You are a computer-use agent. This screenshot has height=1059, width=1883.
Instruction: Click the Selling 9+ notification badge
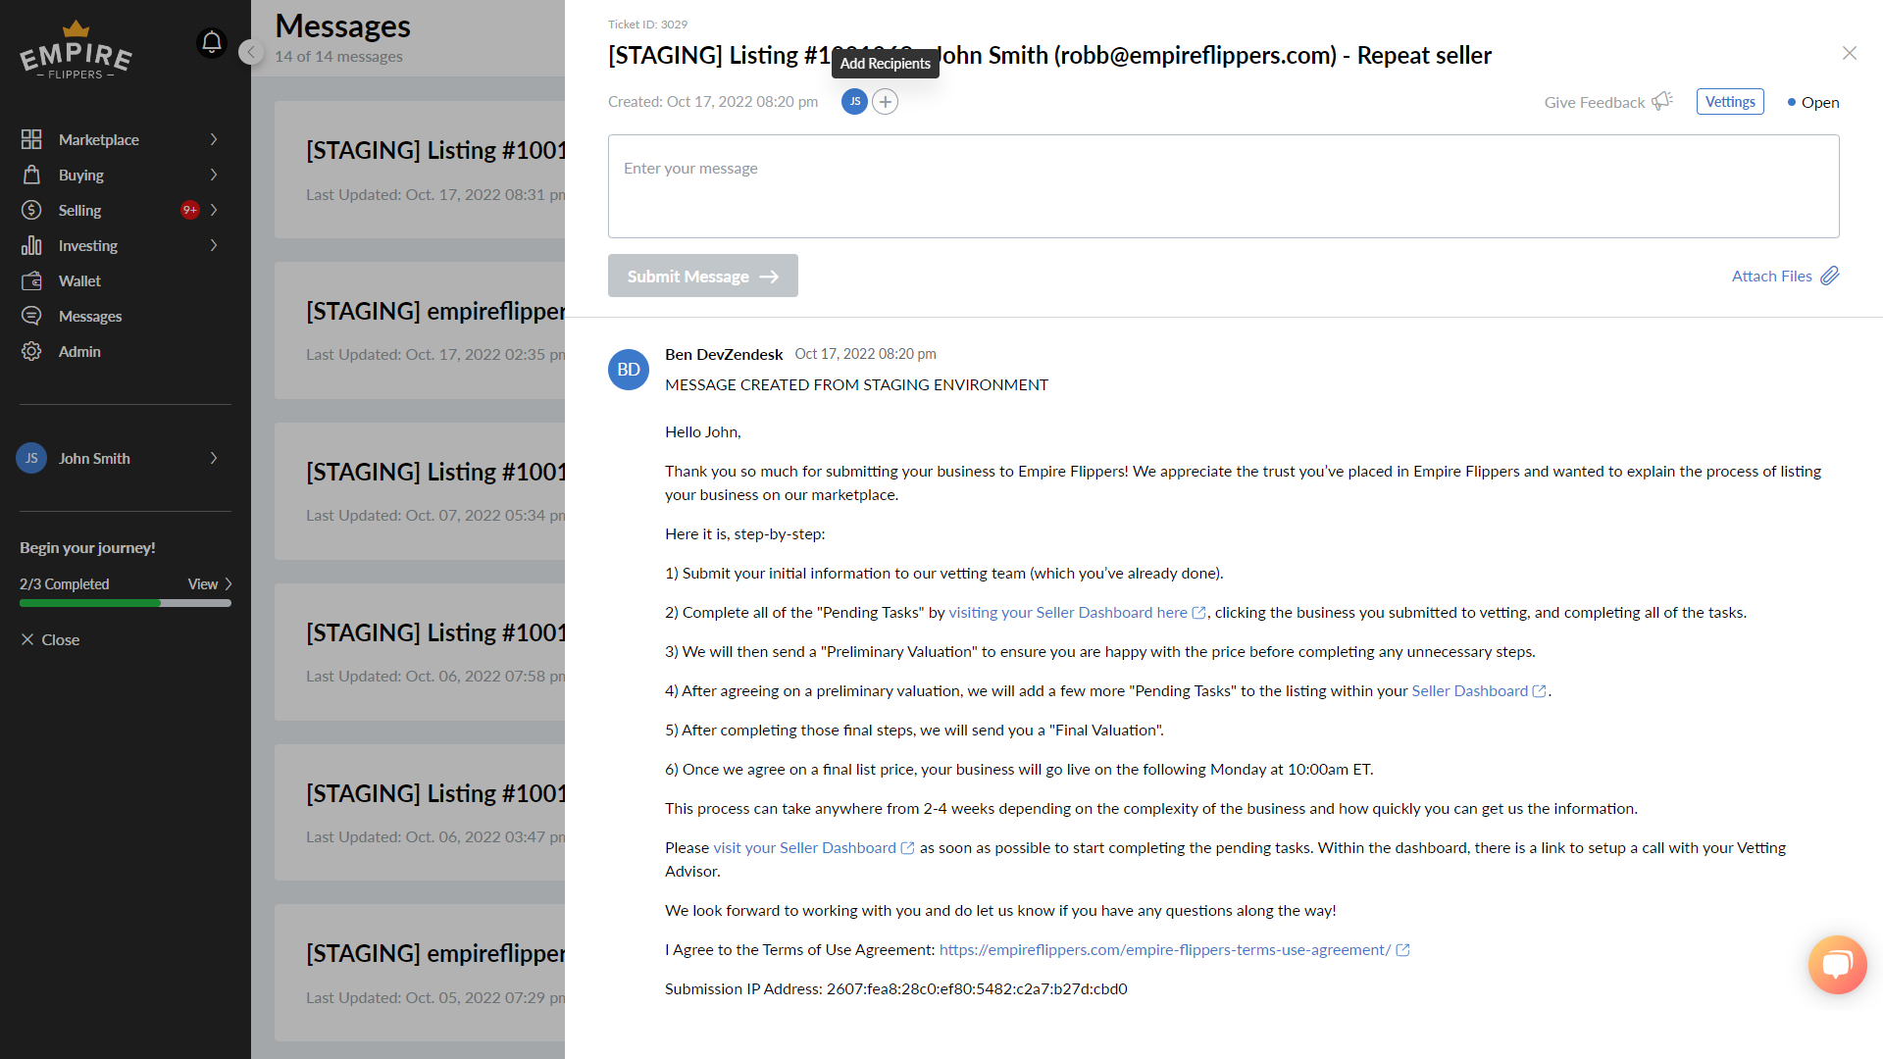(x=190, y=210)
